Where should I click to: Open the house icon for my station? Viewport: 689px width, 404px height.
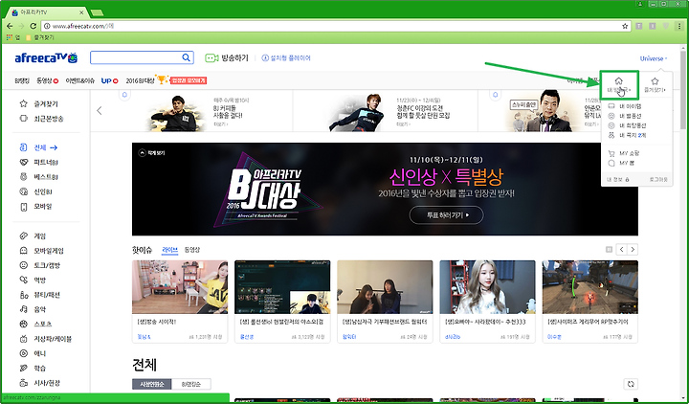tap(619, 80)
